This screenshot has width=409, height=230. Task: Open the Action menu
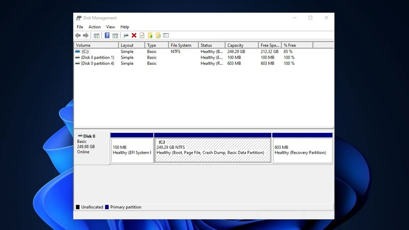point(94,27)
